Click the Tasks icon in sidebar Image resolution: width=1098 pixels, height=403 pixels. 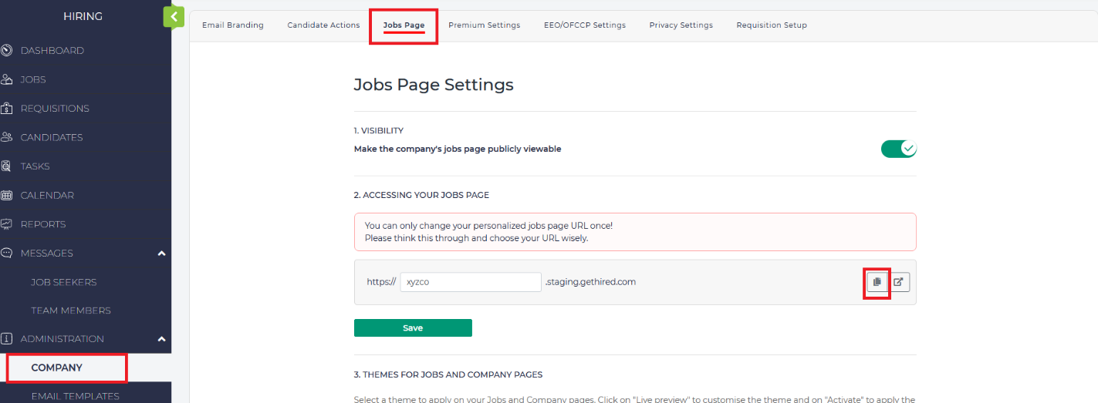coord(7,166)
